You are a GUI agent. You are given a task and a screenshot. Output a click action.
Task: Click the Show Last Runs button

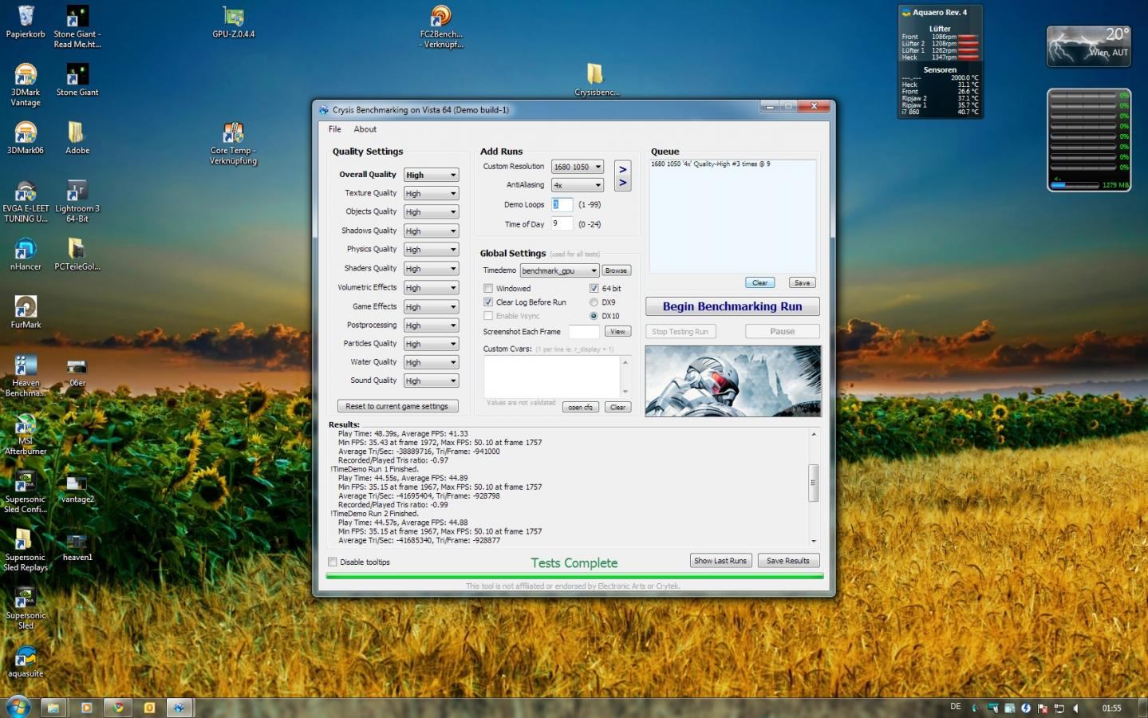(720, 561)
